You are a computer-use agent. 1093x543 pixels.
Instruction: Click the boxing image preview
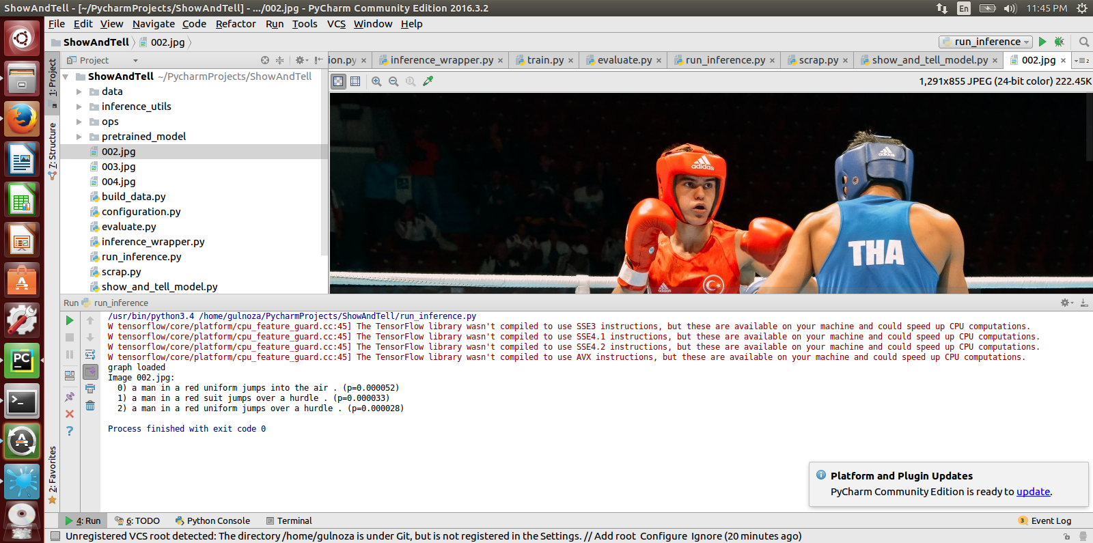click(711, 193)
